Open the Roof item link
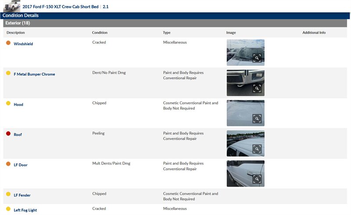 pyautogui.click(x=18, y=135)
